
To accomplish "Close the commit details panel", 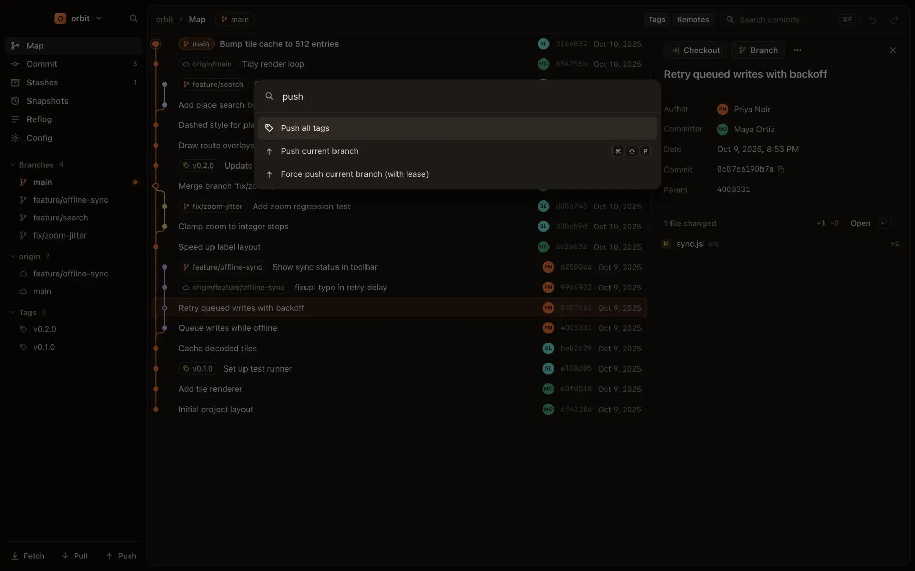I will pos(893,50).
